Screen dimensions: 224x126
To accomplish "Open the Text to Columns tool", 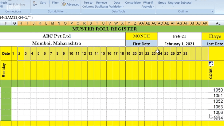I will click(x=88, y=5).
